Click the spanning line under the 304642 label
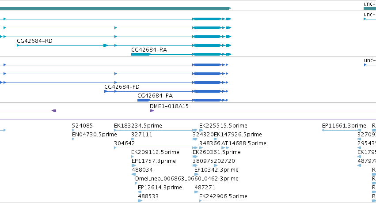Viewport: 376px width, 203px height. point(156,148)
